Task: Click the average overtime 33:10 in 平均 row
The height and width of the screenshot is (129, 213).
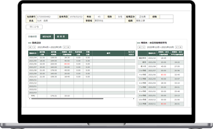Action: (67, 96)
